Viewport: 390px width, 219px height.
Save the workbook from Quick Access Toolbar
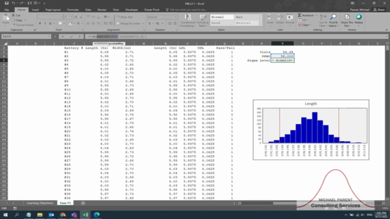7,3
